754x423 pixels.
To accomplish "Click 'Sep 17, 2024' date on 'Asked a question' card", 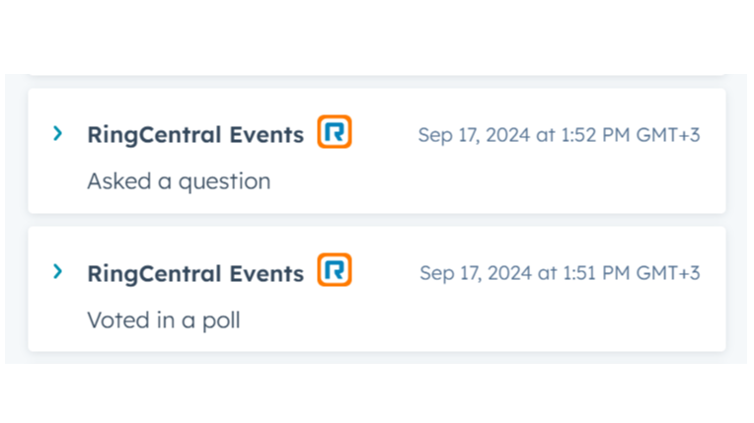I will point(474,135).
